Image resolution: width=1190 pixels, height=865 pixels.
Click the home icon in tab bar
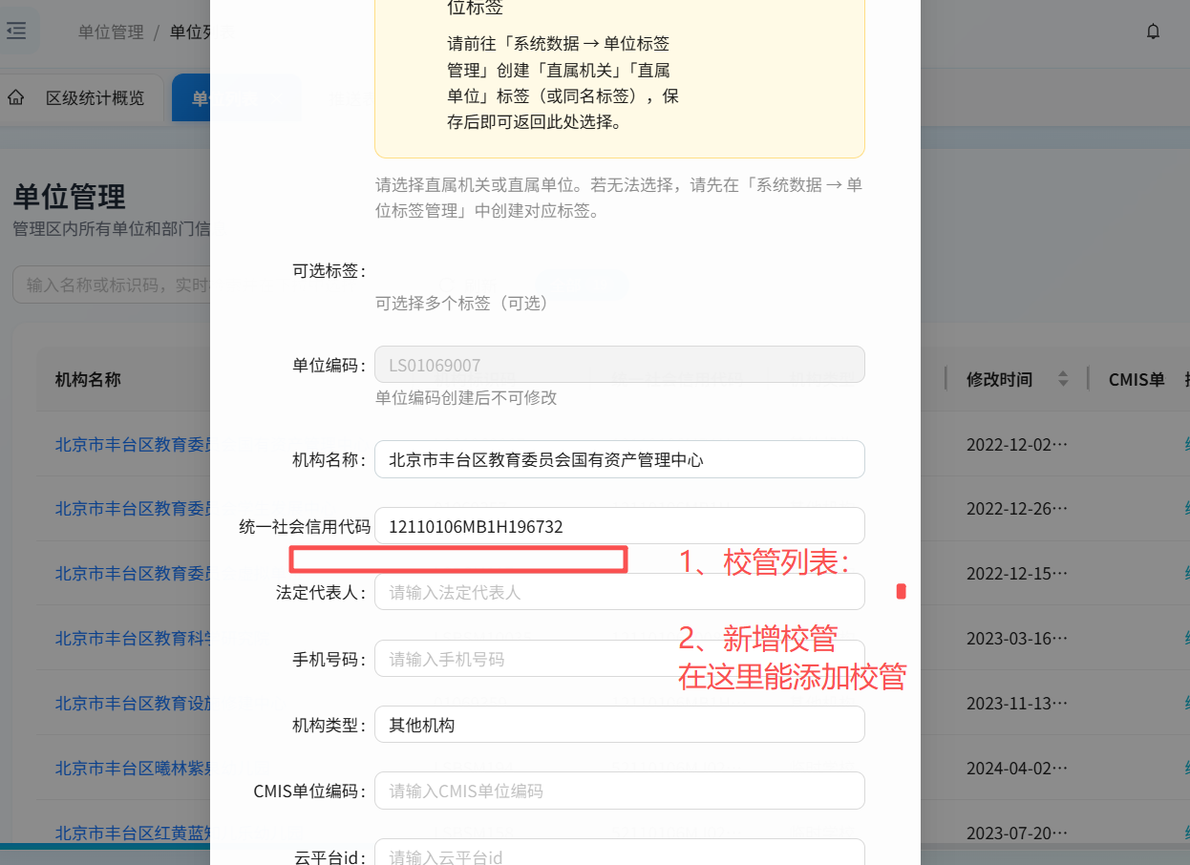[x=16, y=97]
